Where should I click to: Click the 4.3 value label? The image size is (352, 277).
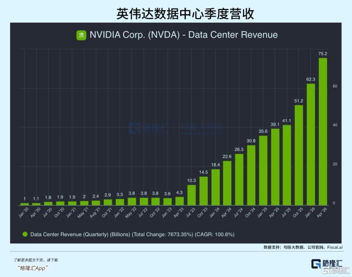tap(179, 193)
